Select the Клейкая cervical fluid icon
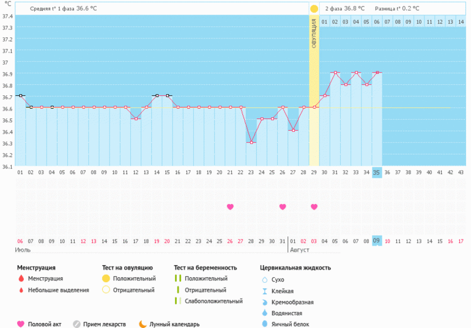Image resolution: width=471 pixels, height=328 pixels. point(264,291)
